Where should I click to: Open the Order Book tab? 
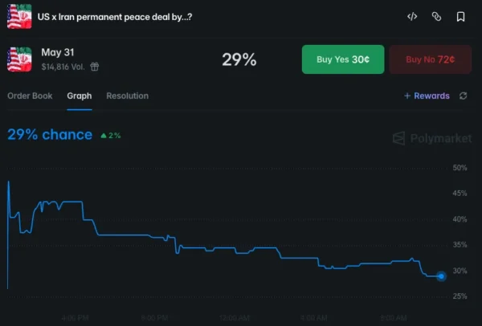[30, 96]
